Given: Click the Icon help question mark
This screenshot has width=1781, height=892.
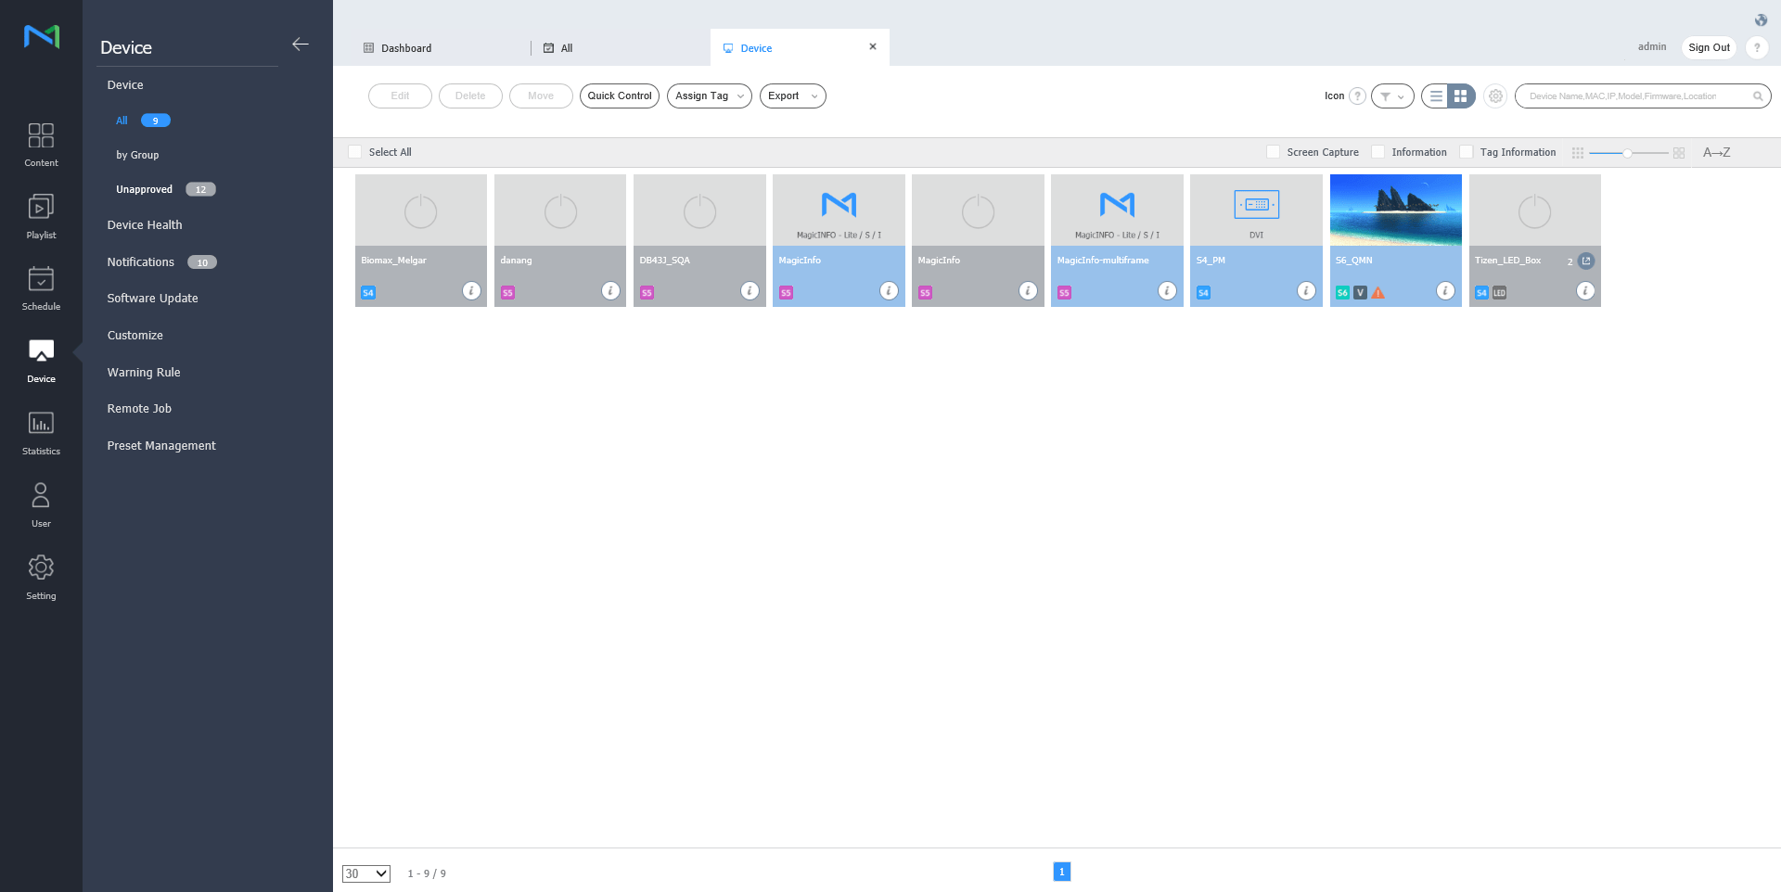Looking at the screenshot, I should pyautogui.click(x=1357, y=96).
